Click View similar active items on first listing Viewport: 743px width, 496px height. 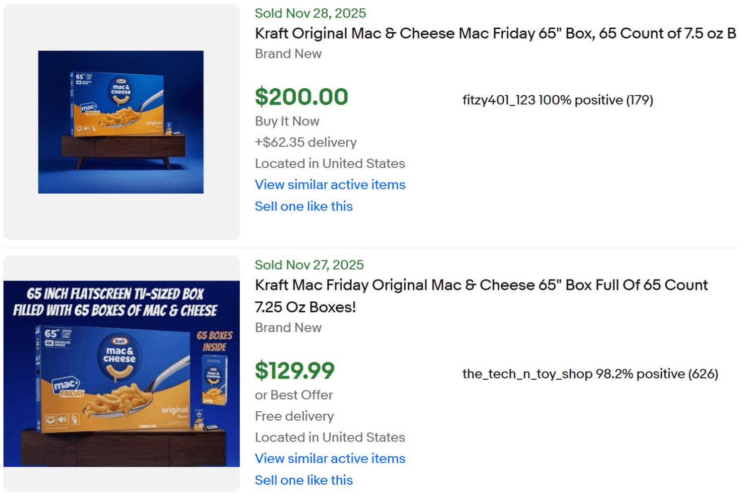point(329,184)
